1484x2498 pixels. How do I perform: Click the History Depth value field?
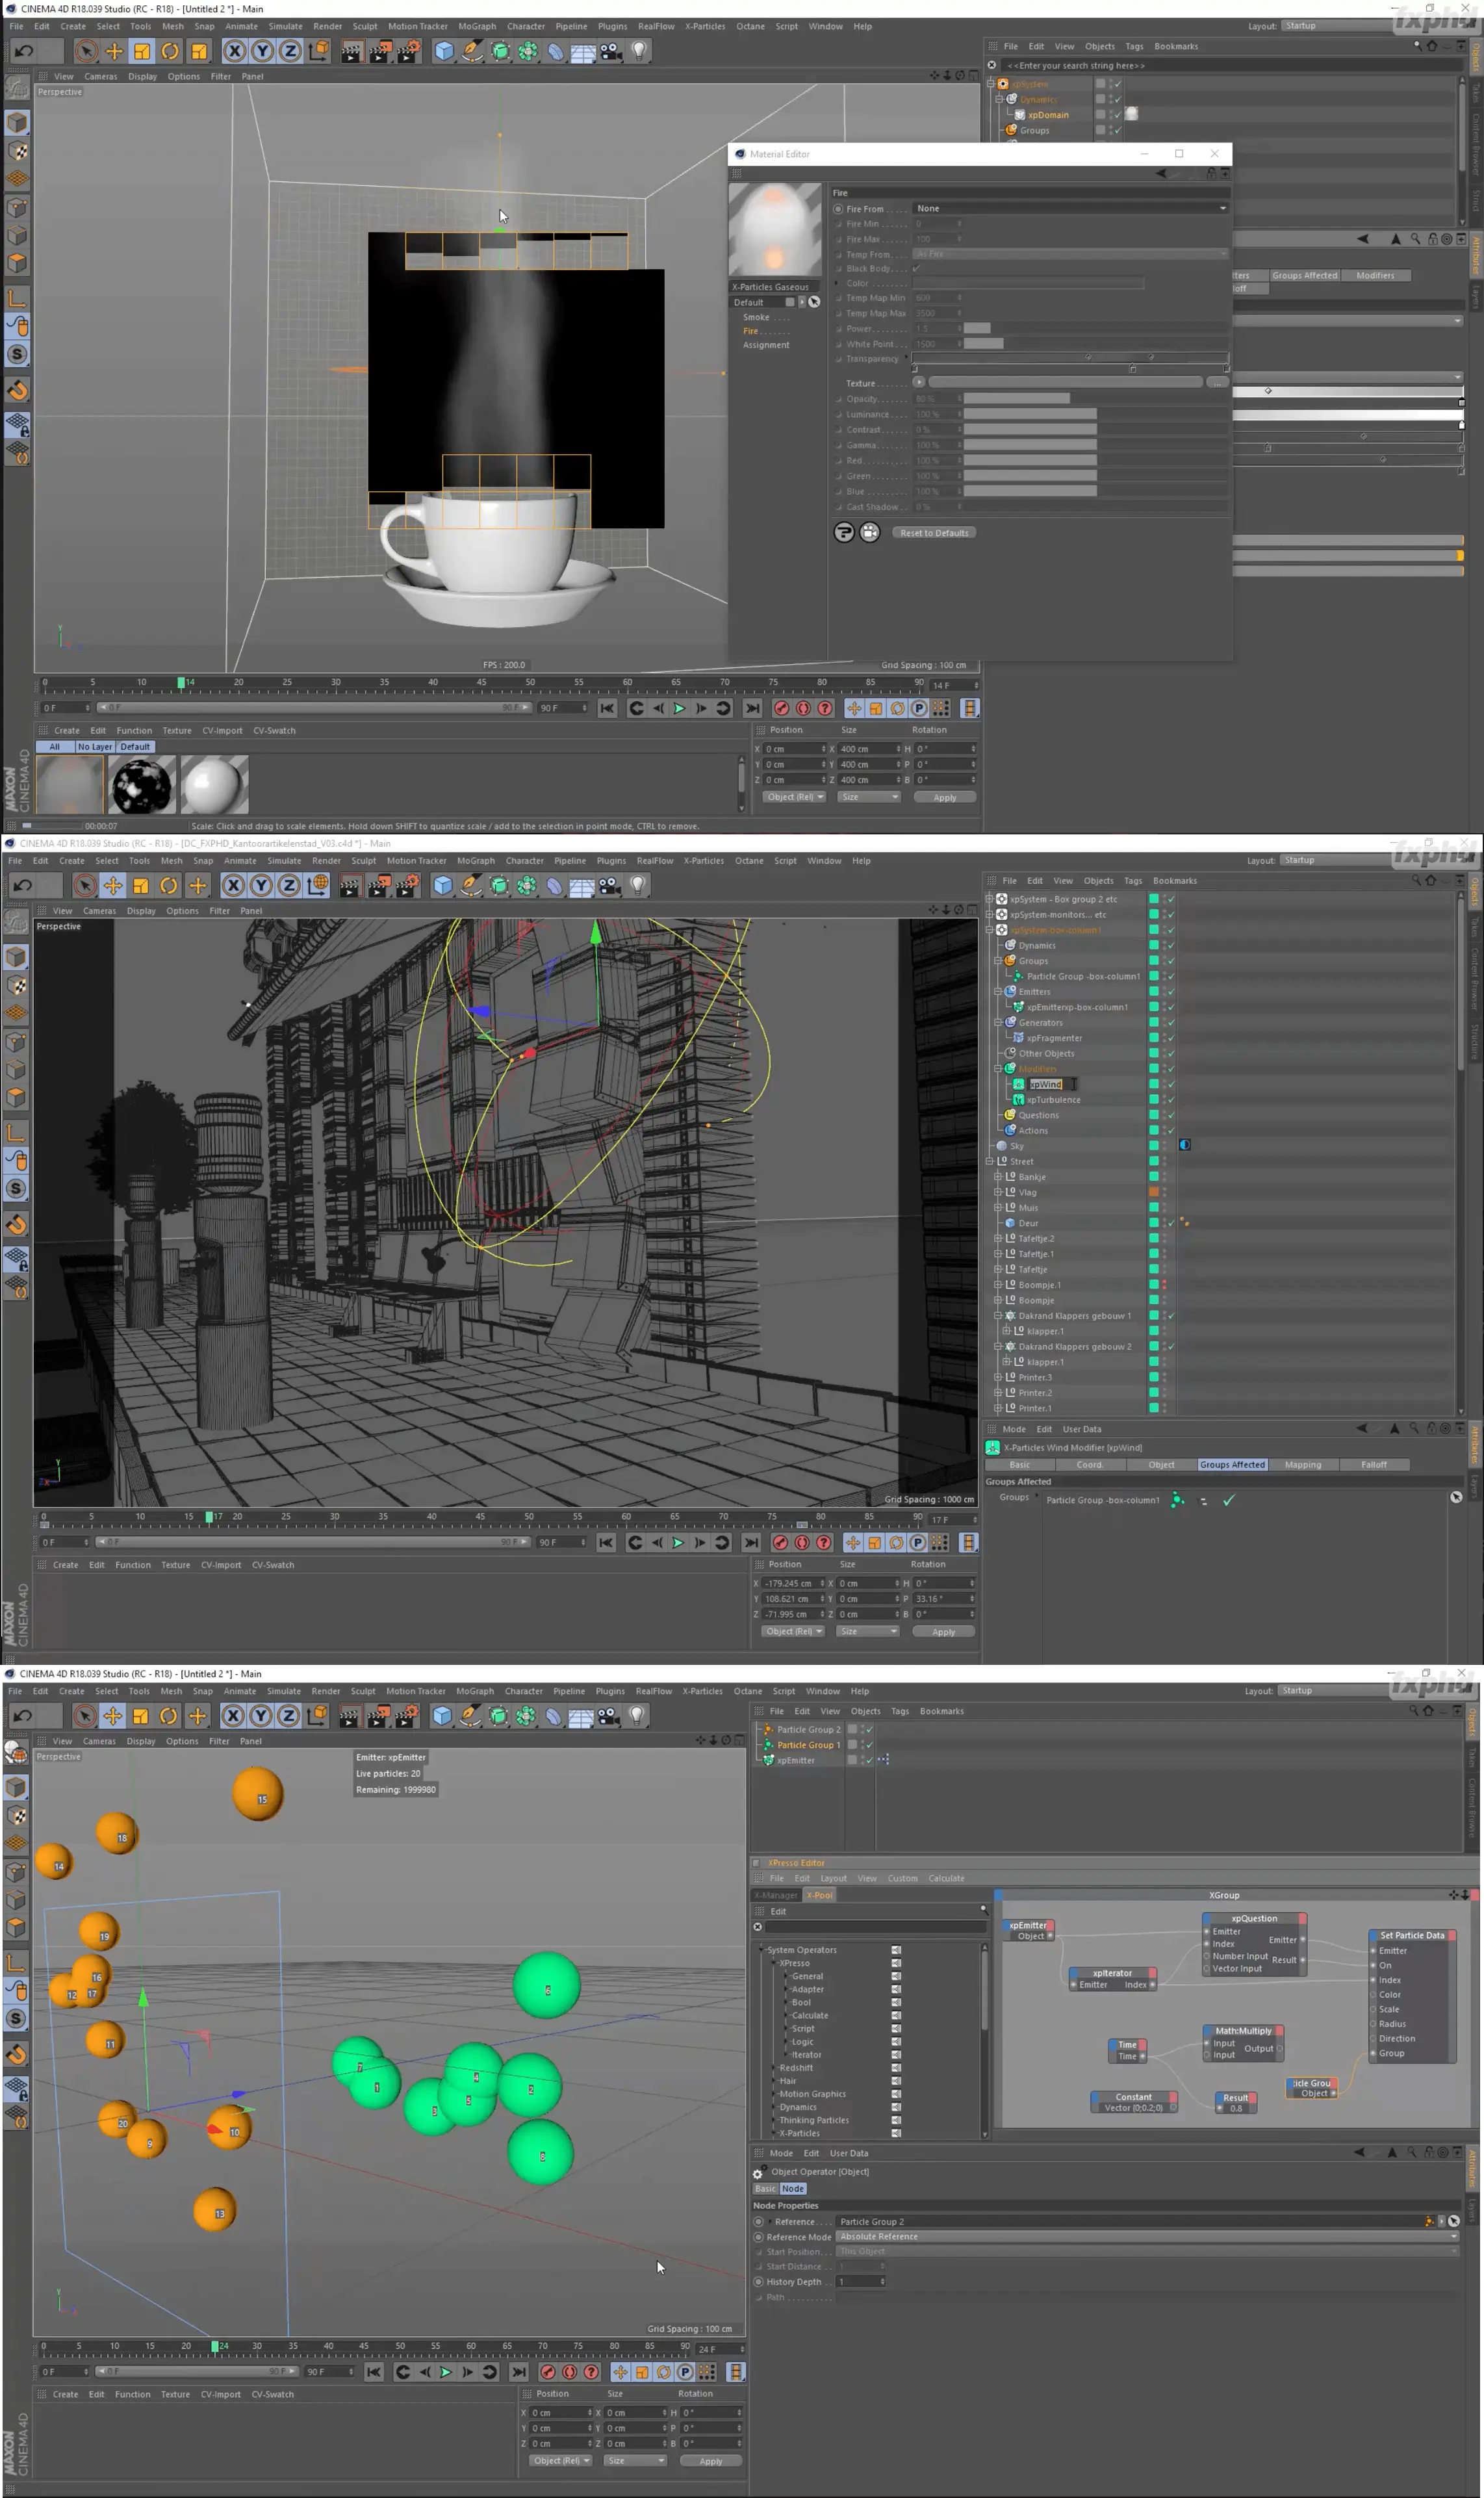pos(861,2282)
